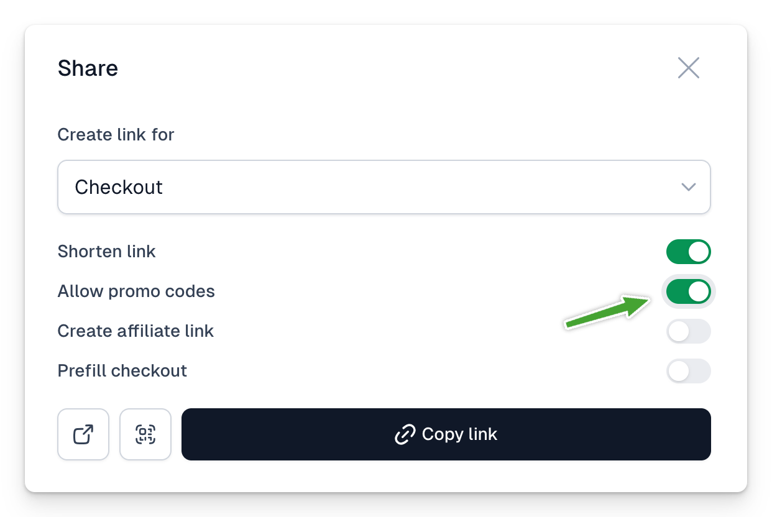Enable the Create affiliate link switch
The width and height of the screenshot is (772, 517).
point(689,331)
